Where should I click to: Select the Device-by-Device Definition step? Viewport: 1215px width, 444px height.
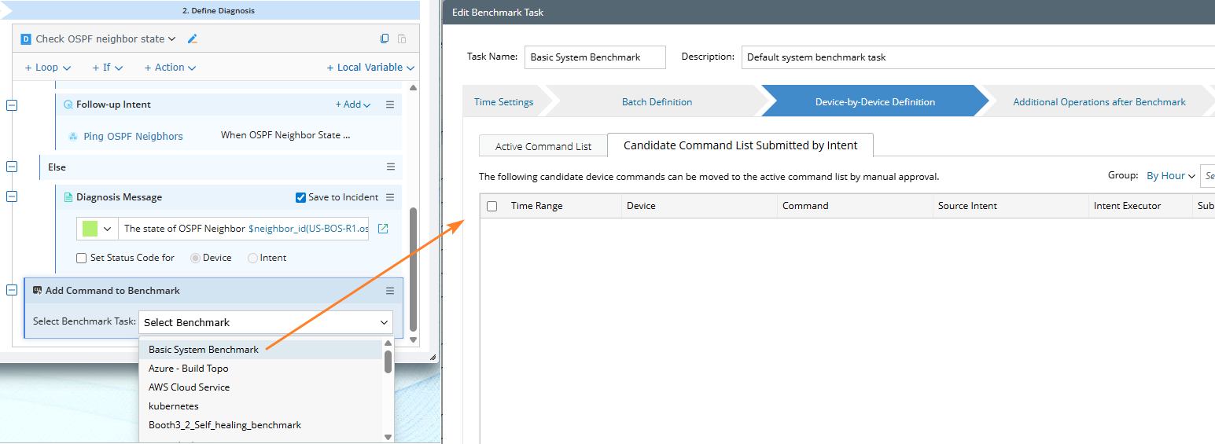point(874,102)
